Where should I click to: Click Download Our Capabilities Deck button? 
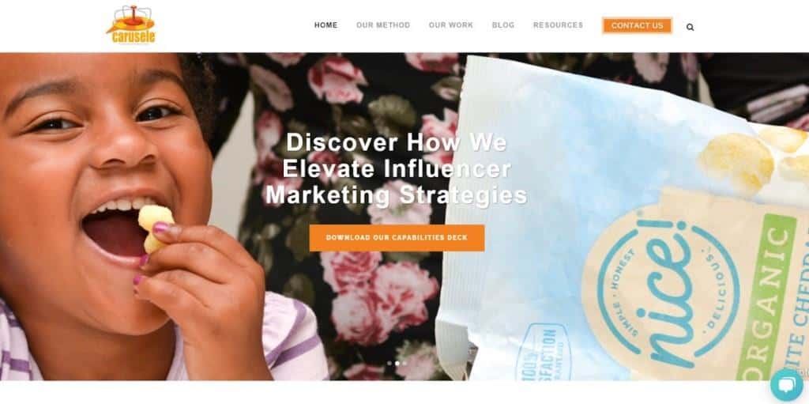397,238
